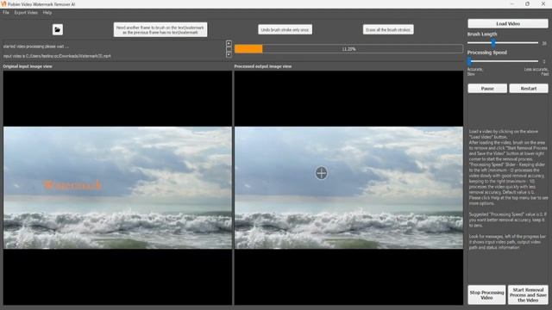552x310 pixels.
Task: Click 'started video processing please wait' message
Action: click(36, 46)
